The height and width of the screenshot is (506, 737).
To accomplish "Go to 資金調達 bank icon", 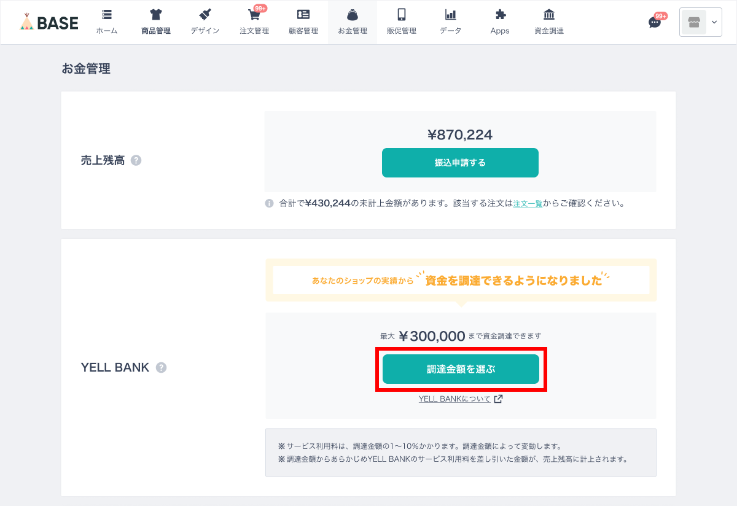I will pyautogui.click(x=549, y=15).
